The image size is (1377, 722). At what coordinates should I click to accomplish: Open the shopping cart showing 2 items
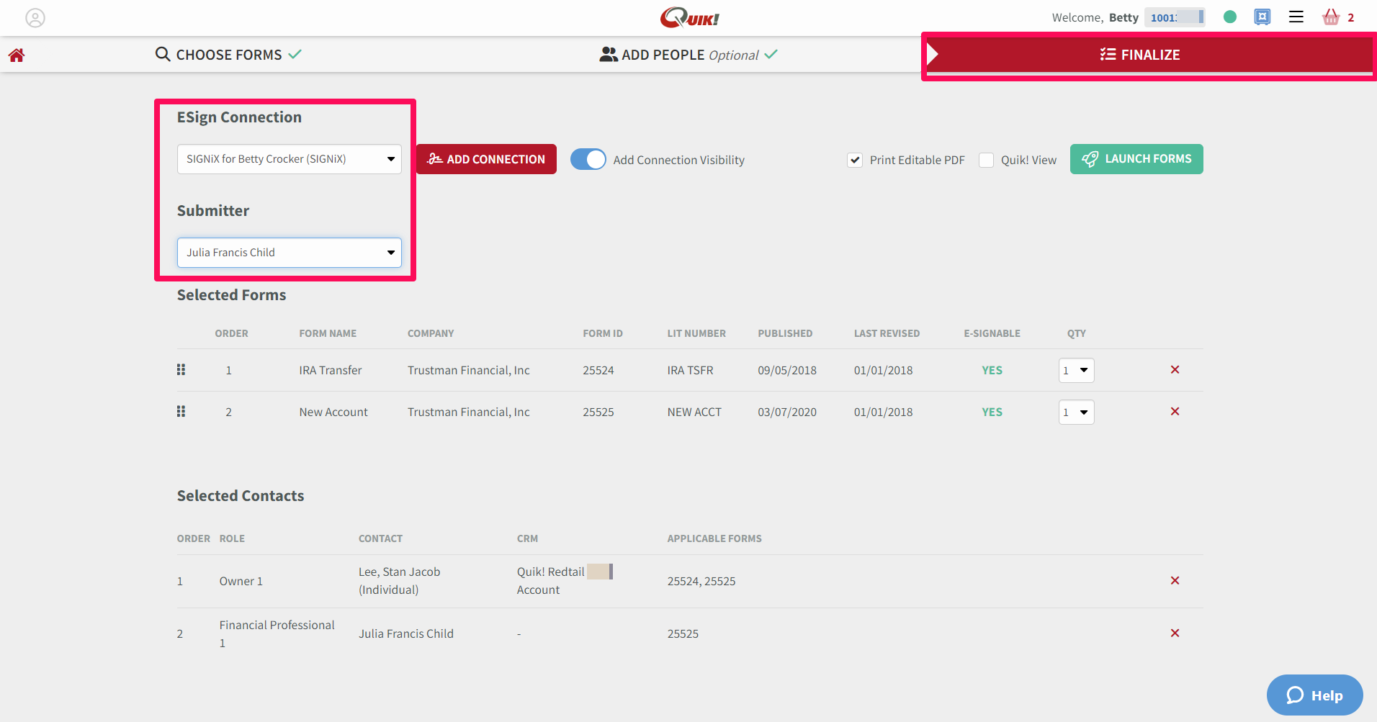[1330, 17]
